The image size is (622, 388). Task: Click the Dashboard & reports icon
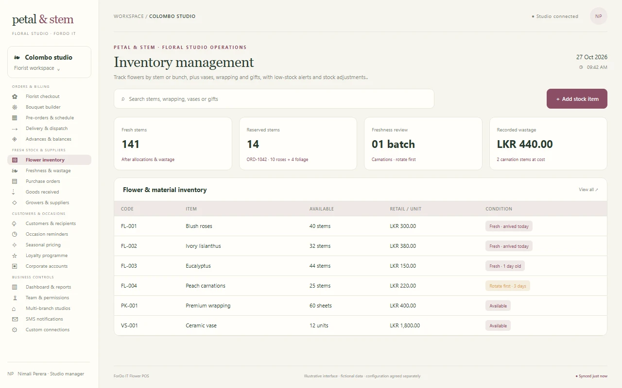pyautogui.click(x=15, y=287)
